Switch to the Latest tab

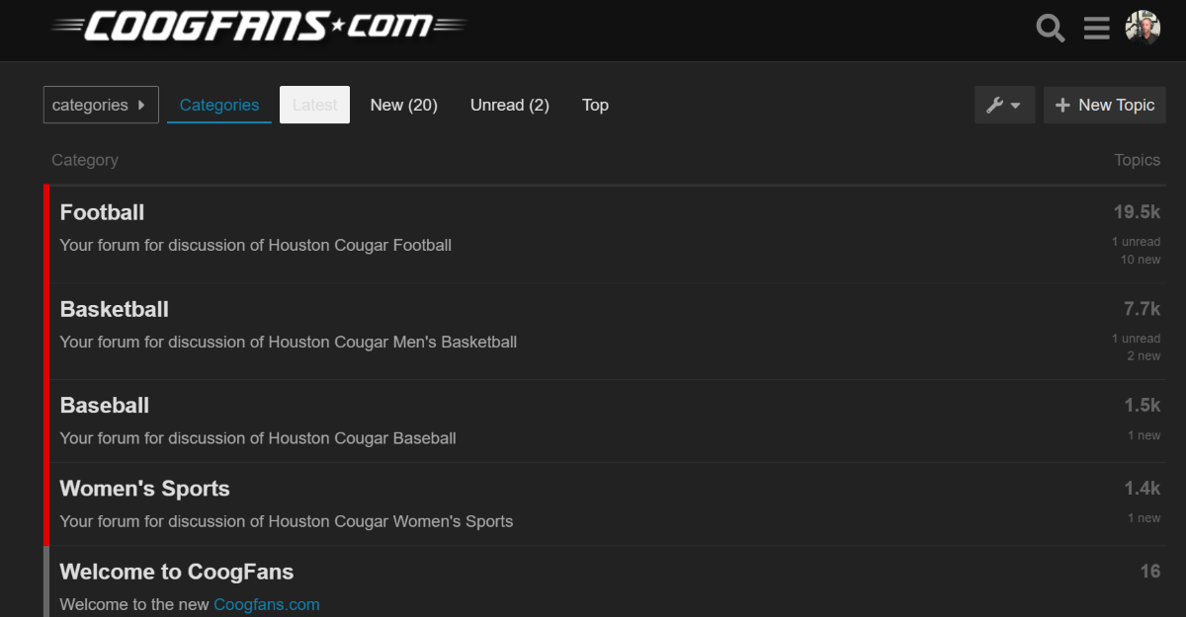(x=314, y=105)
